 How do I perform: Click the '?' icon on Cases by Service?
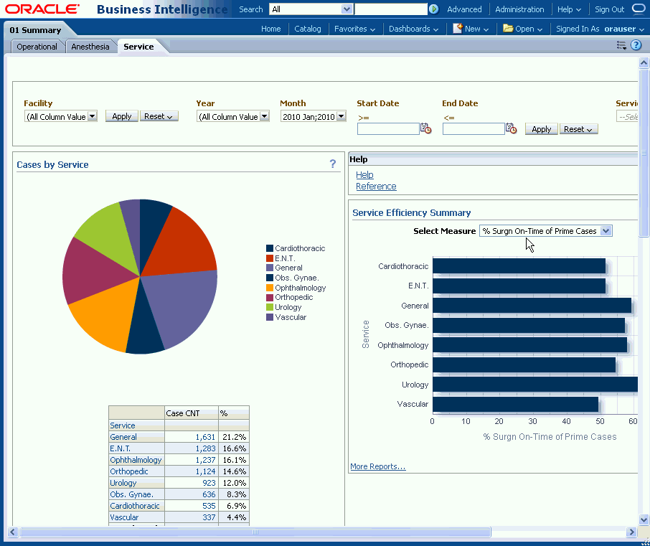click(x=332, y=164)
